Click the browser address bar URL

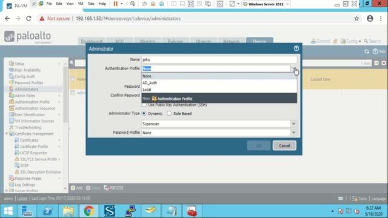tap(128, 19)
